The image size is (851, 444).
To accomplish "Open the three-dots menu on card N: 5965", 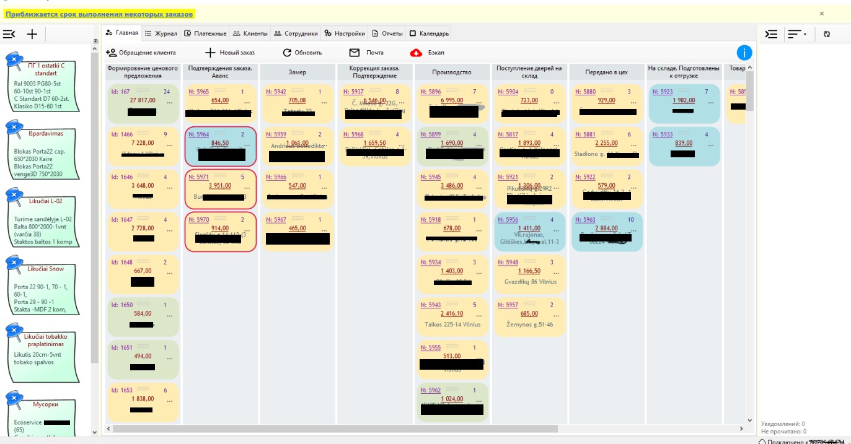I will coord(247,103).
